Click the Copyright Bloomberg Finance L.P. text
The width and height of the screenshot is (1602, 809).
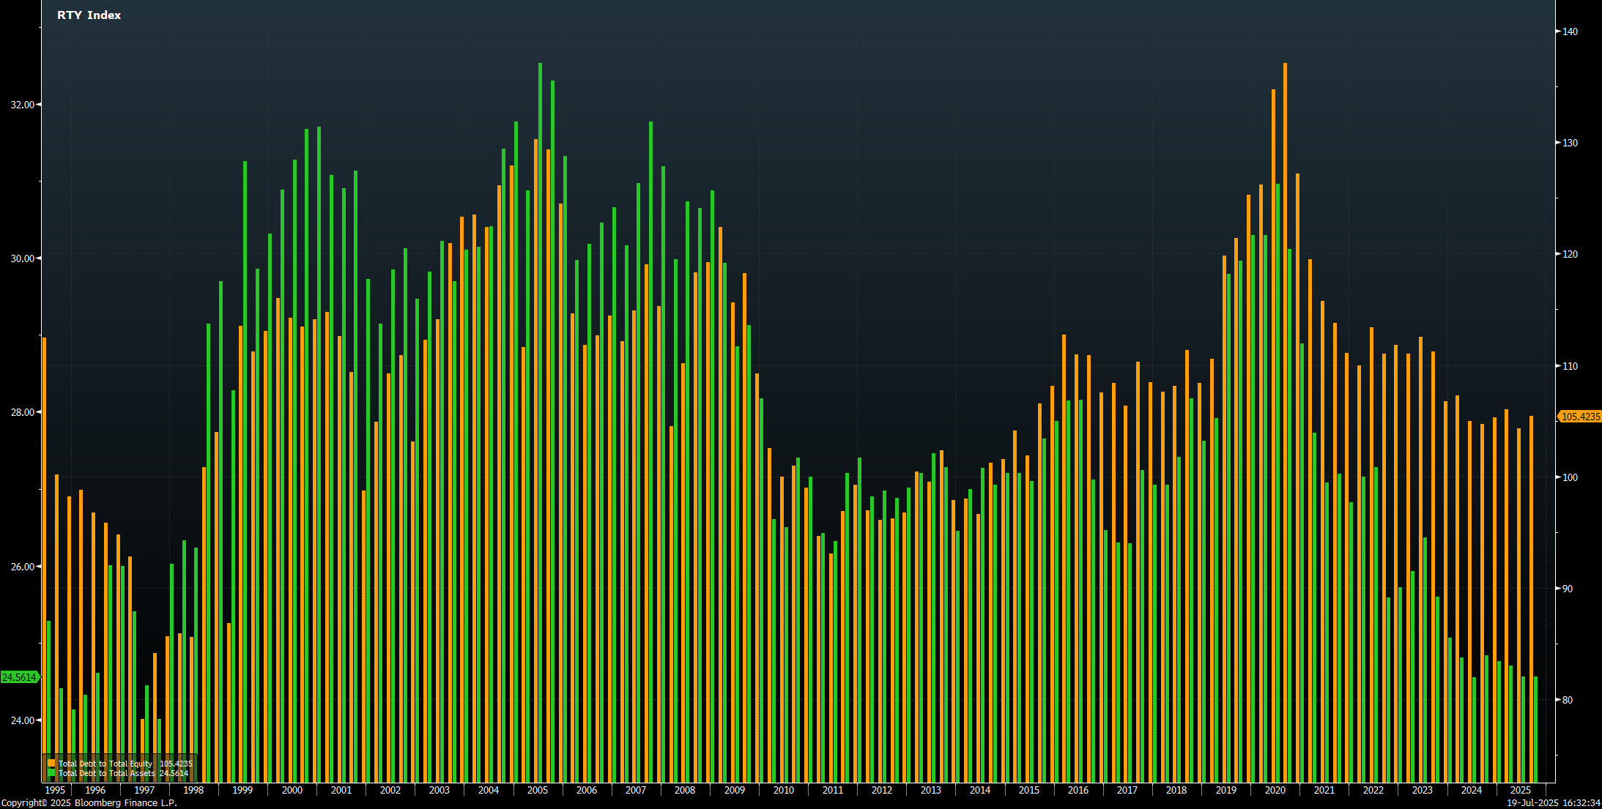(89, 803)
